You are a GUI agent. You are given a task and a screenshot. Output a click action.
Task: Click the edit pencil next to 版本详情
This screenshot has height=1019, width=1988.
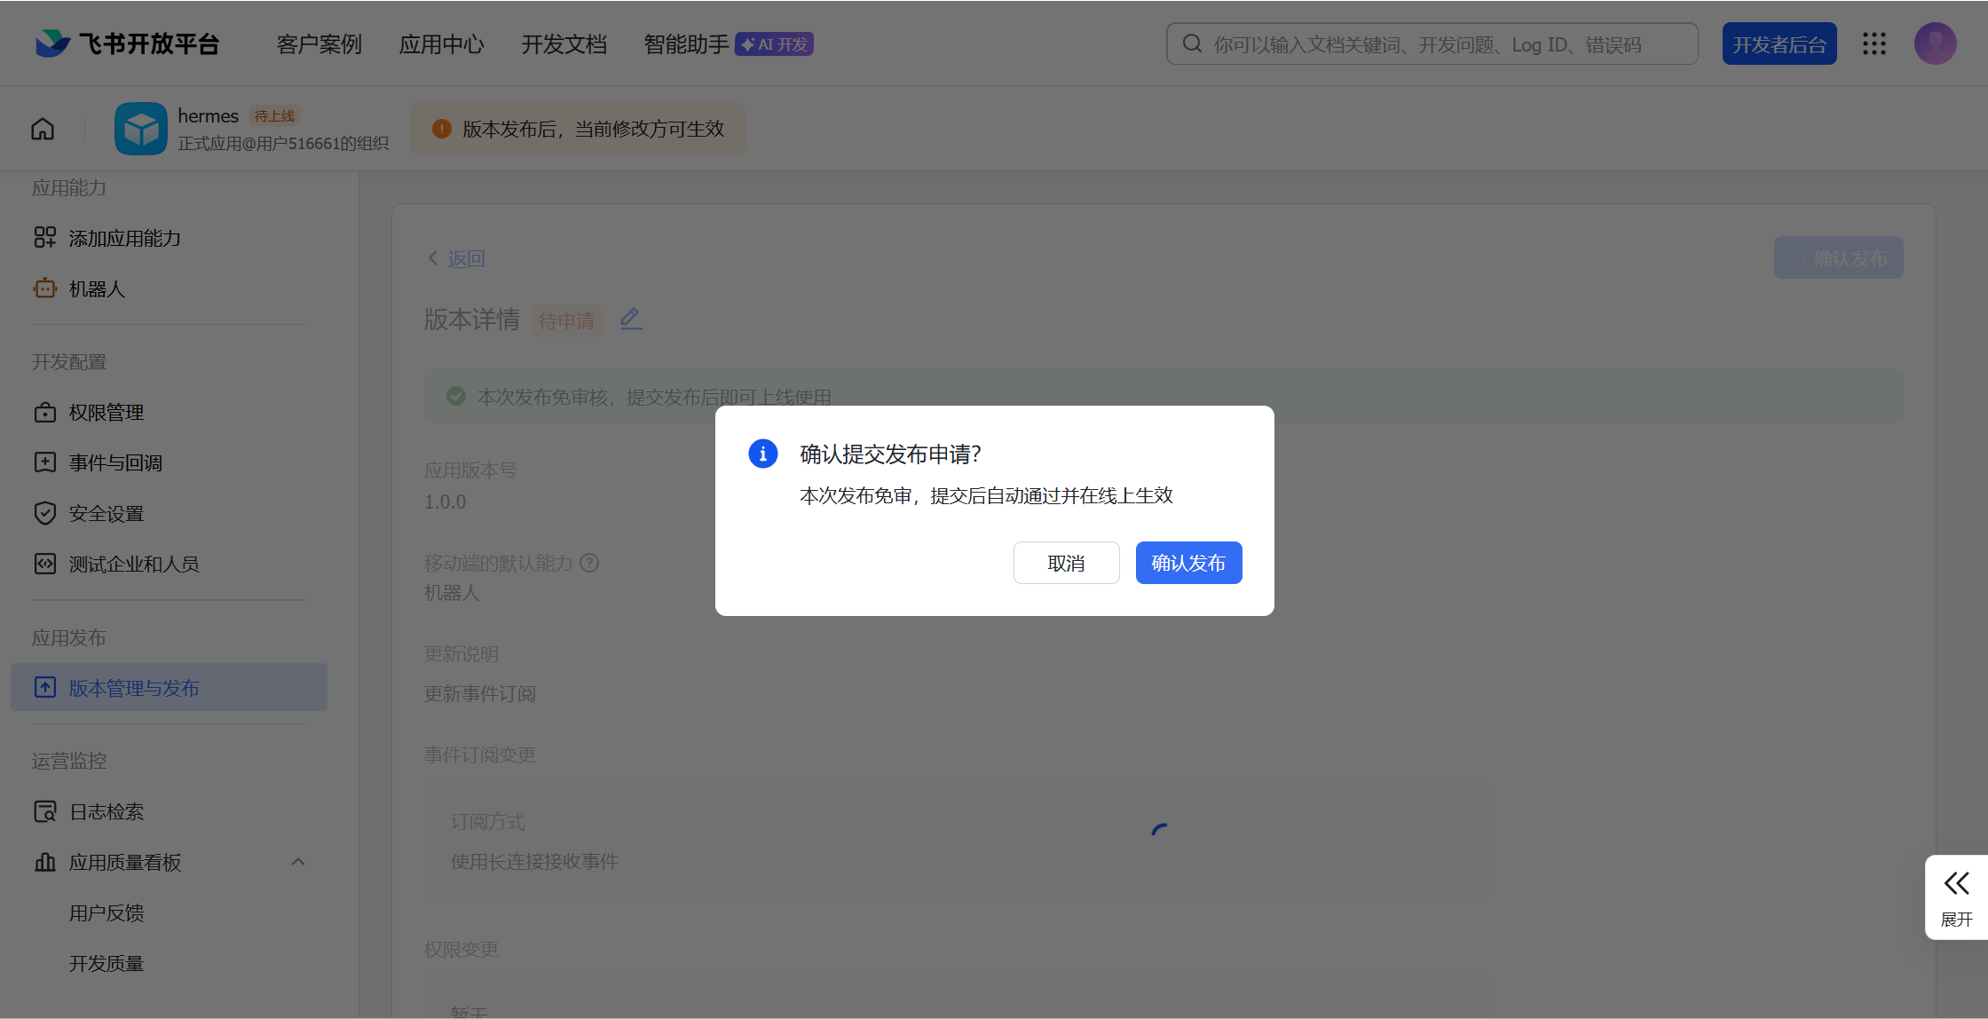(630, 318)
